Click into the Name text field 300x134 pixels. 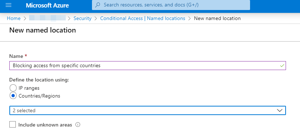[148, 65]
